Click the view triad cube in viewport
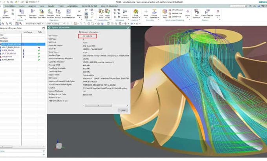This screenshot has height=161, width=267. (x=59, y=146)
